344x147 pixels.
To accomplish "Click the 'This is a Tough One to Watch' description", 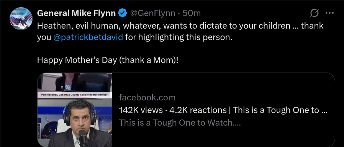I will click(180, 123).
